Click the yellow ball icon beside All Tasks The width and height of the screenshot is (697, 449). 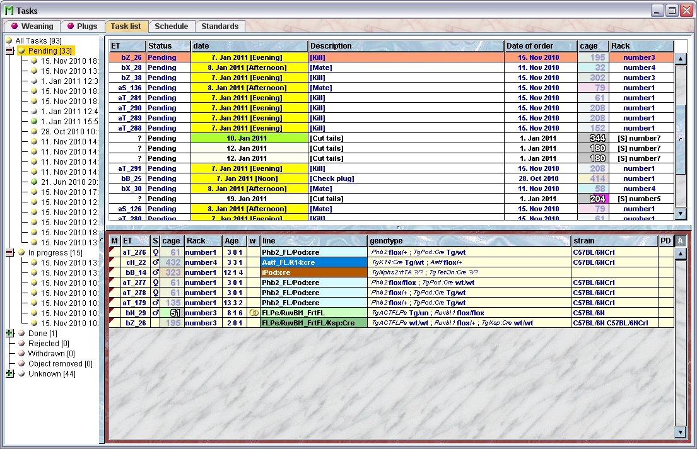[9, 41]
